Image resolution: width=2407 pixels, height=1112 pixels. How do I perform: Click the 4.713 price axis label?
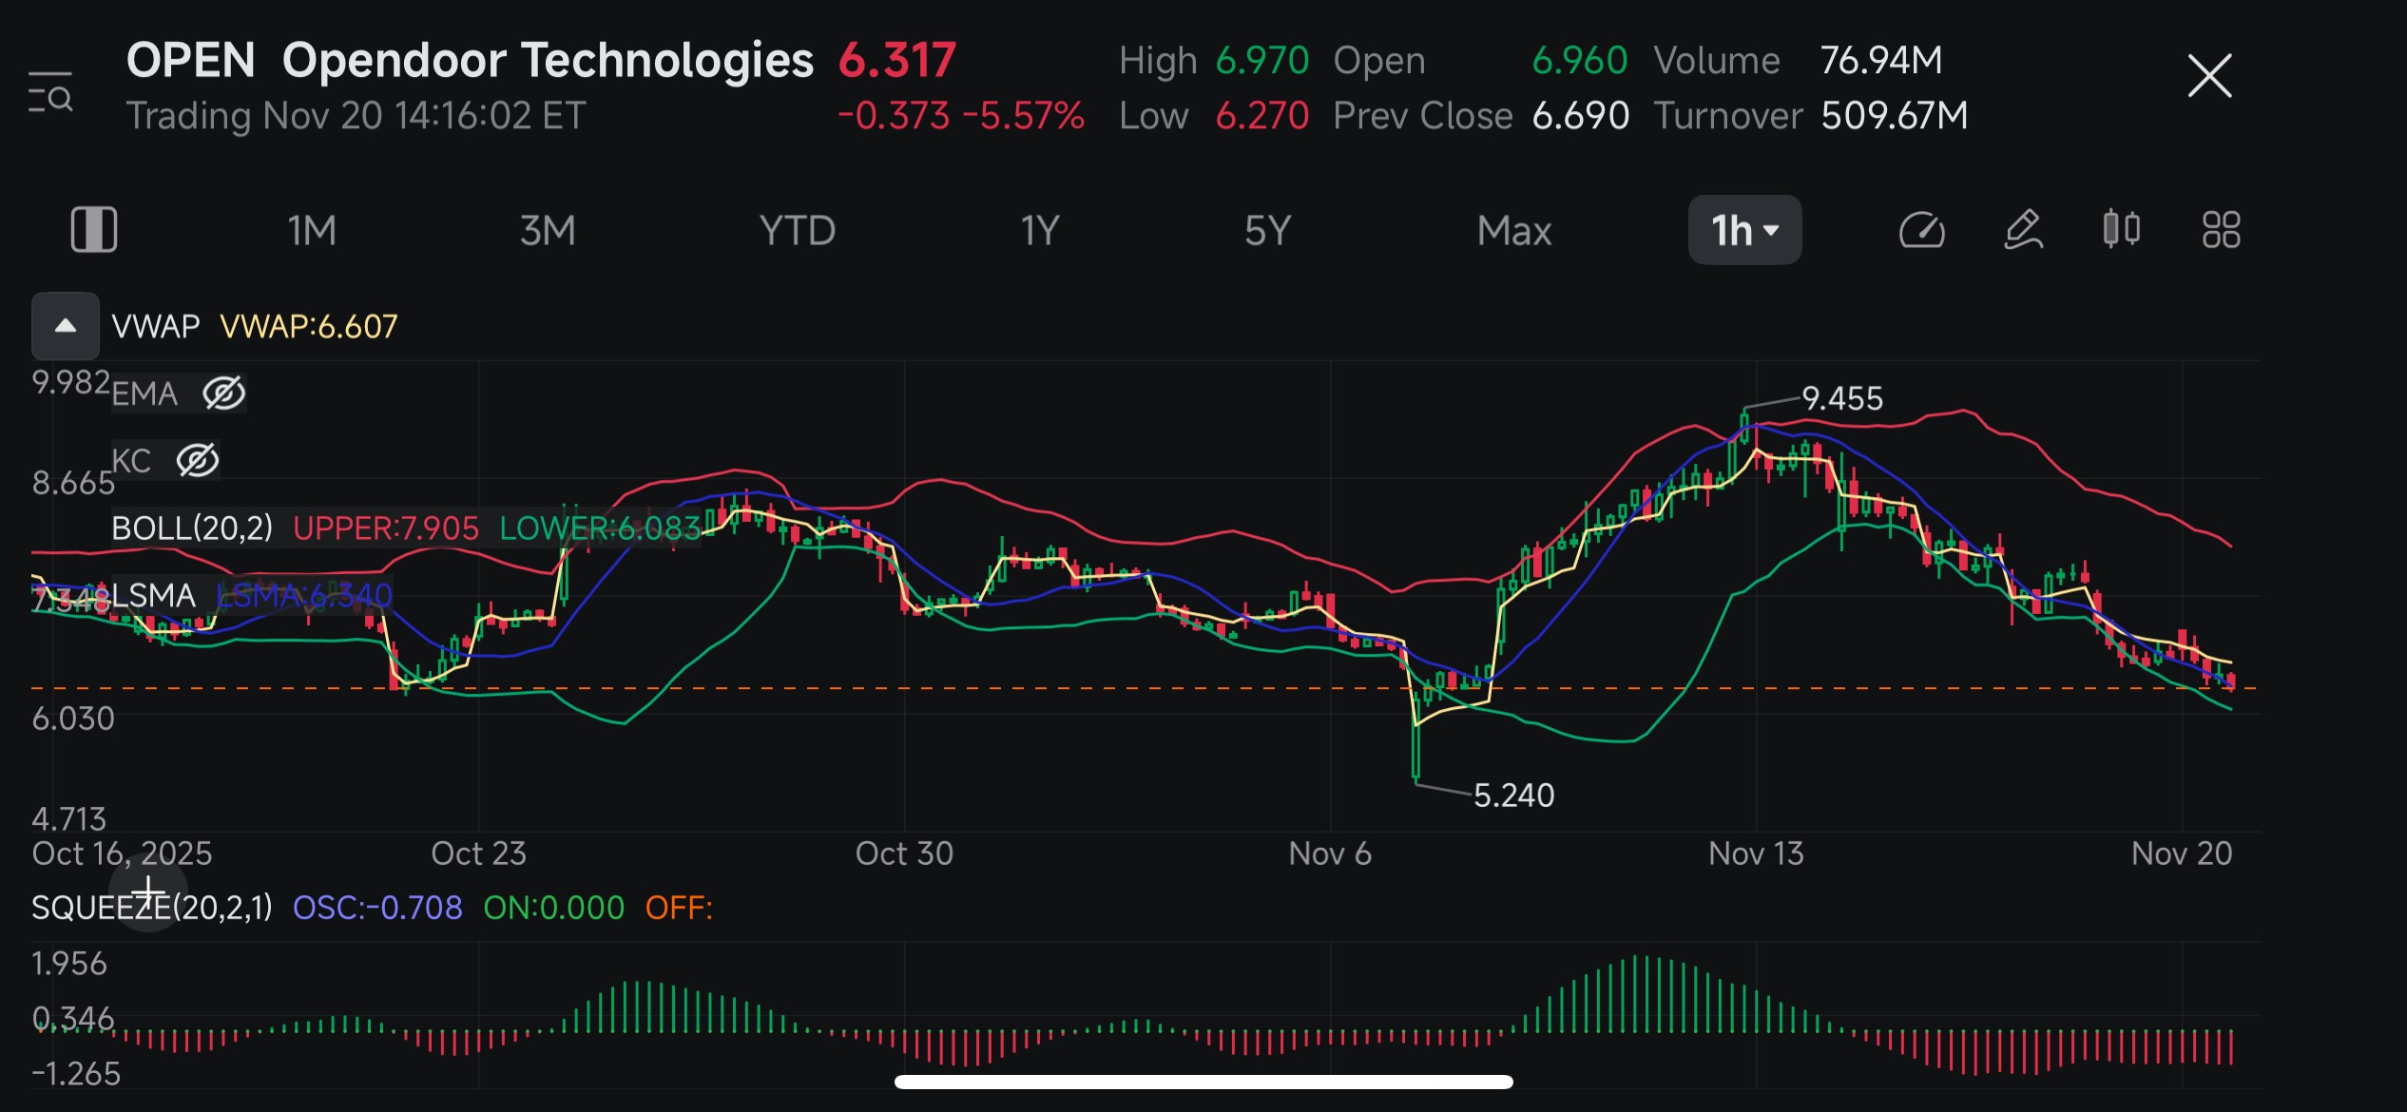(69, 818)
